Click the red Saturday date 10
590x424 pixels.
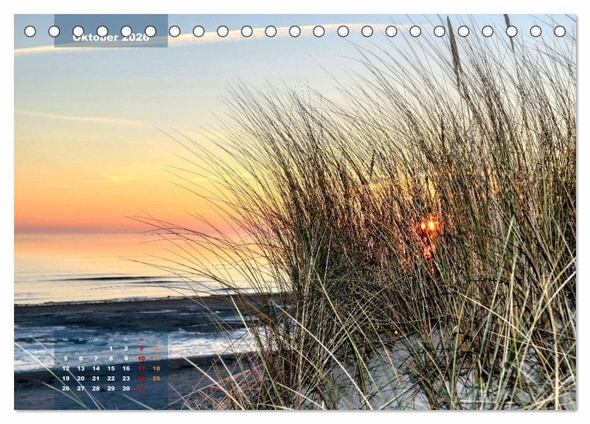tap(141, 358)
